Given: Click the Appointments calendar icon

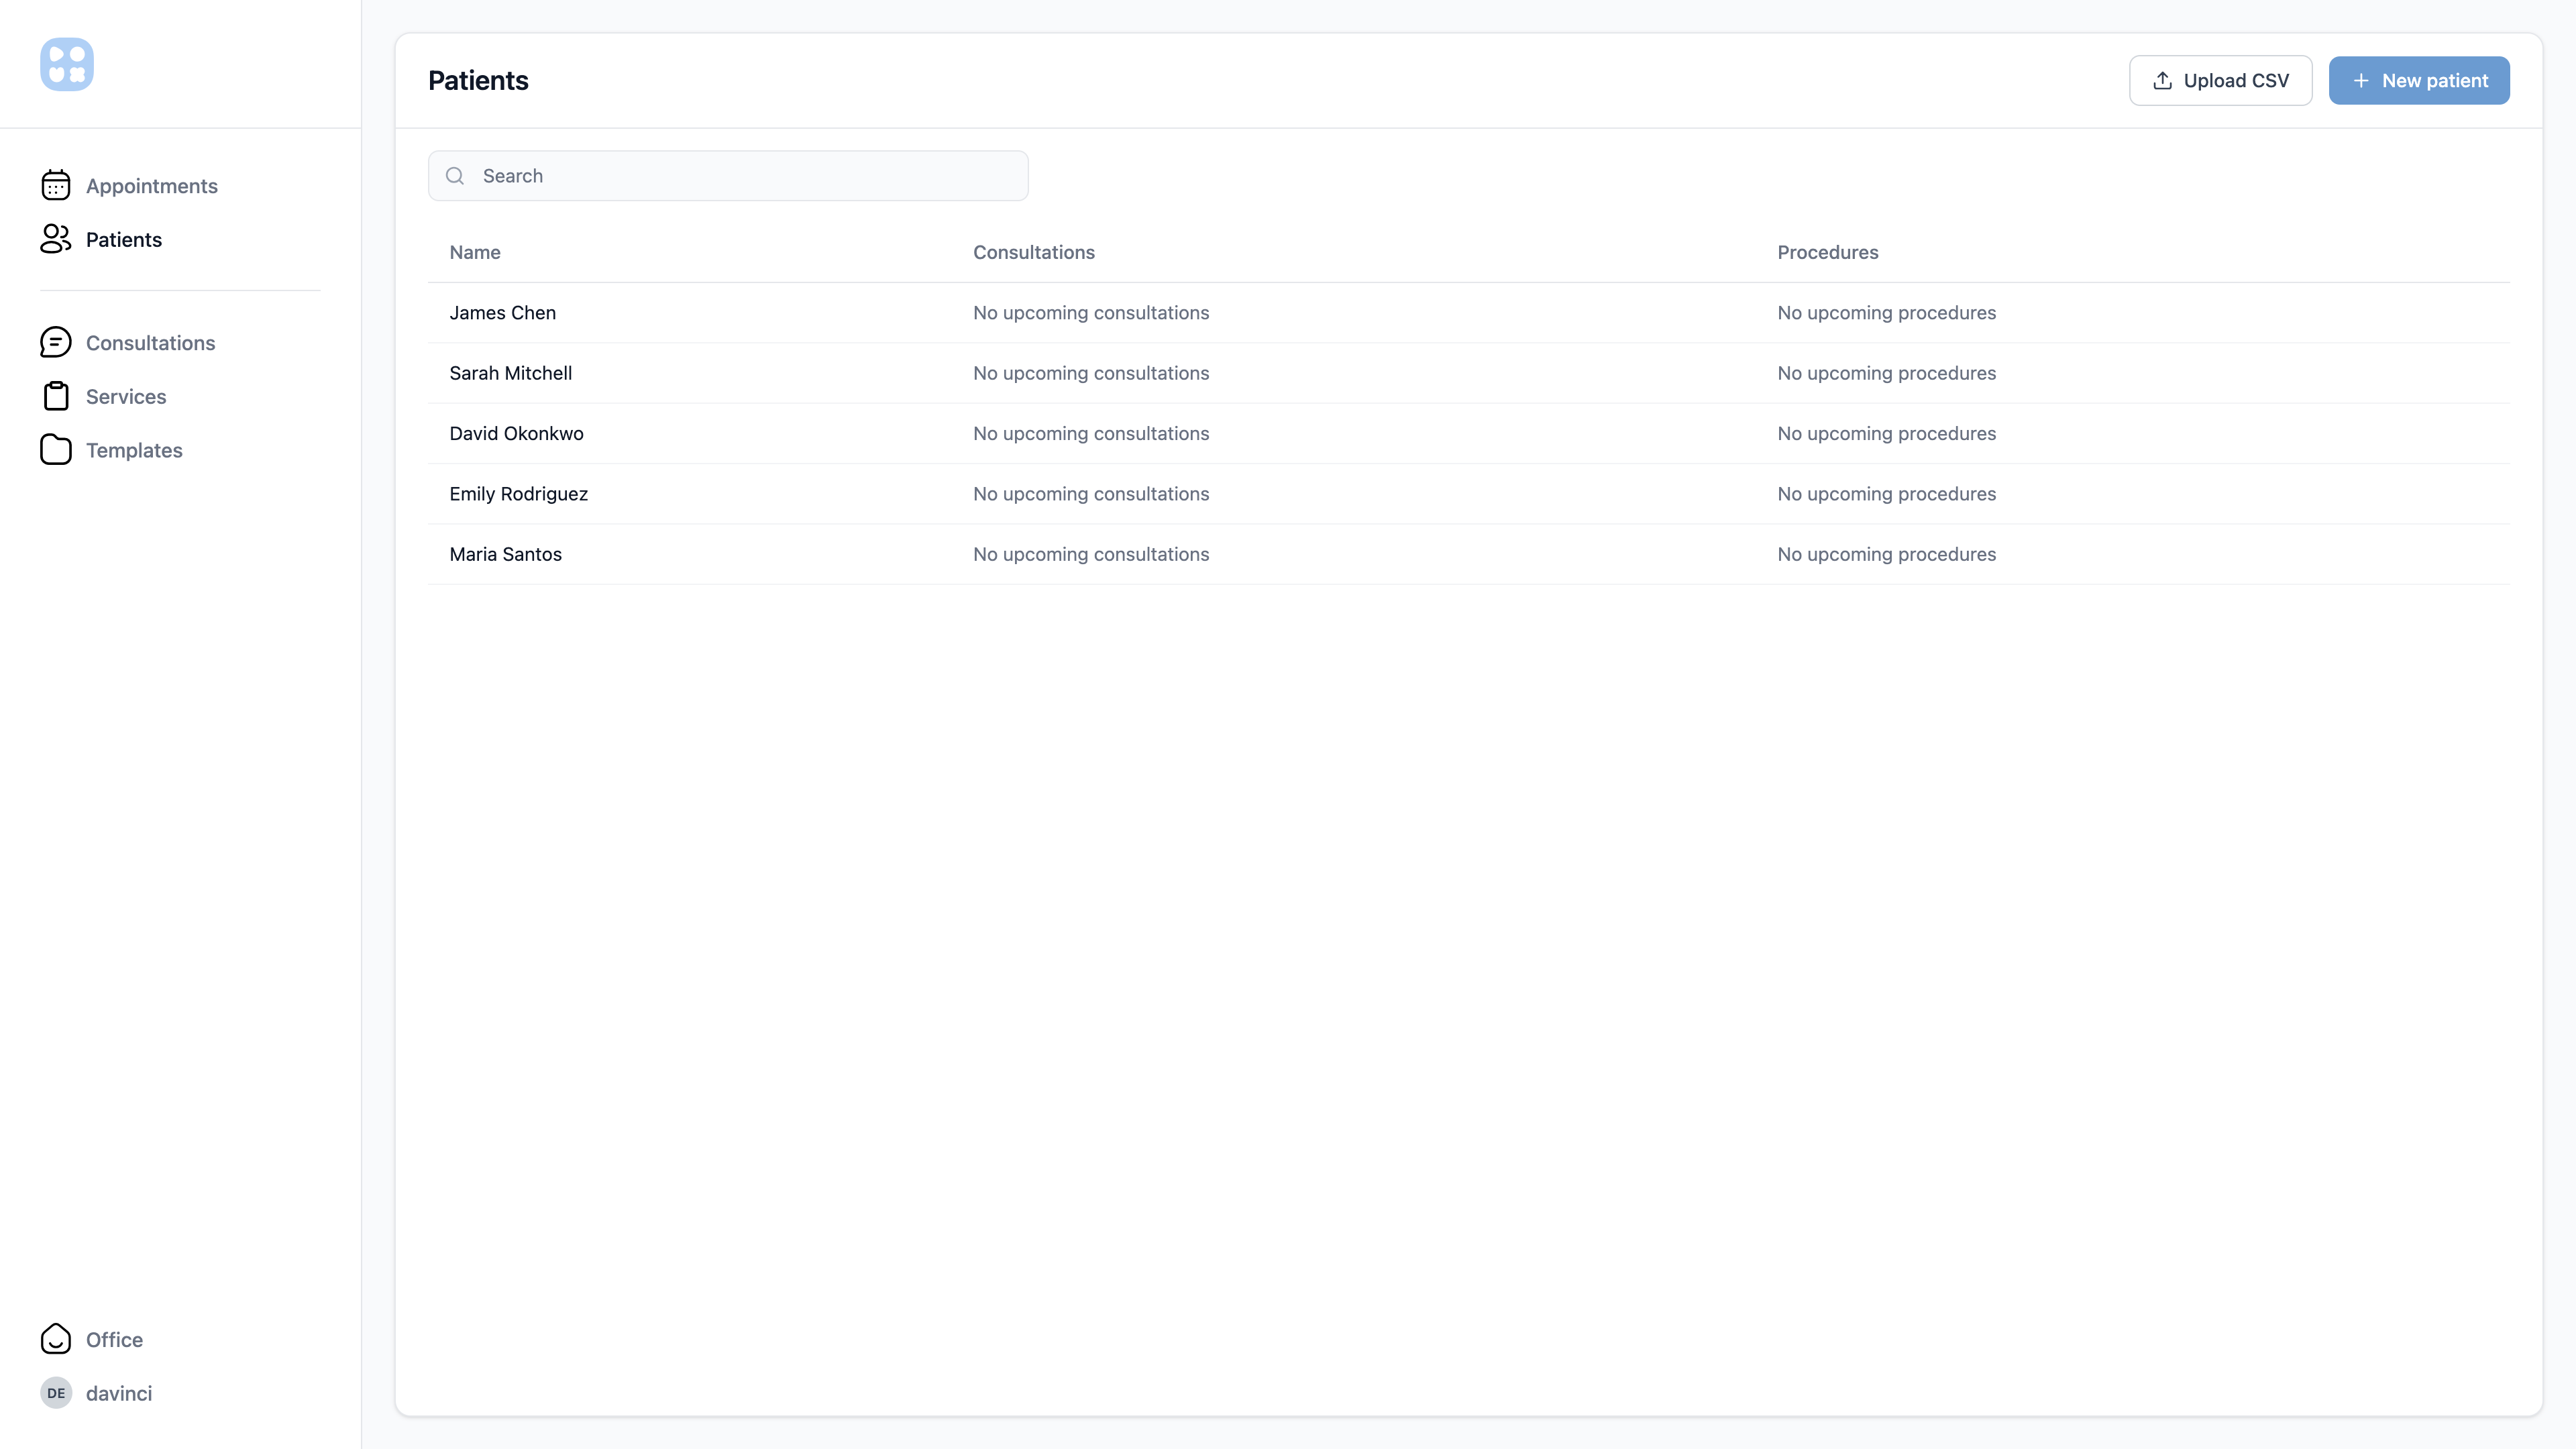Looking at the screenshot, I should (x=56, y=186).
